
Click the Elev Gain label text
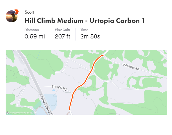tap(62, 30)
